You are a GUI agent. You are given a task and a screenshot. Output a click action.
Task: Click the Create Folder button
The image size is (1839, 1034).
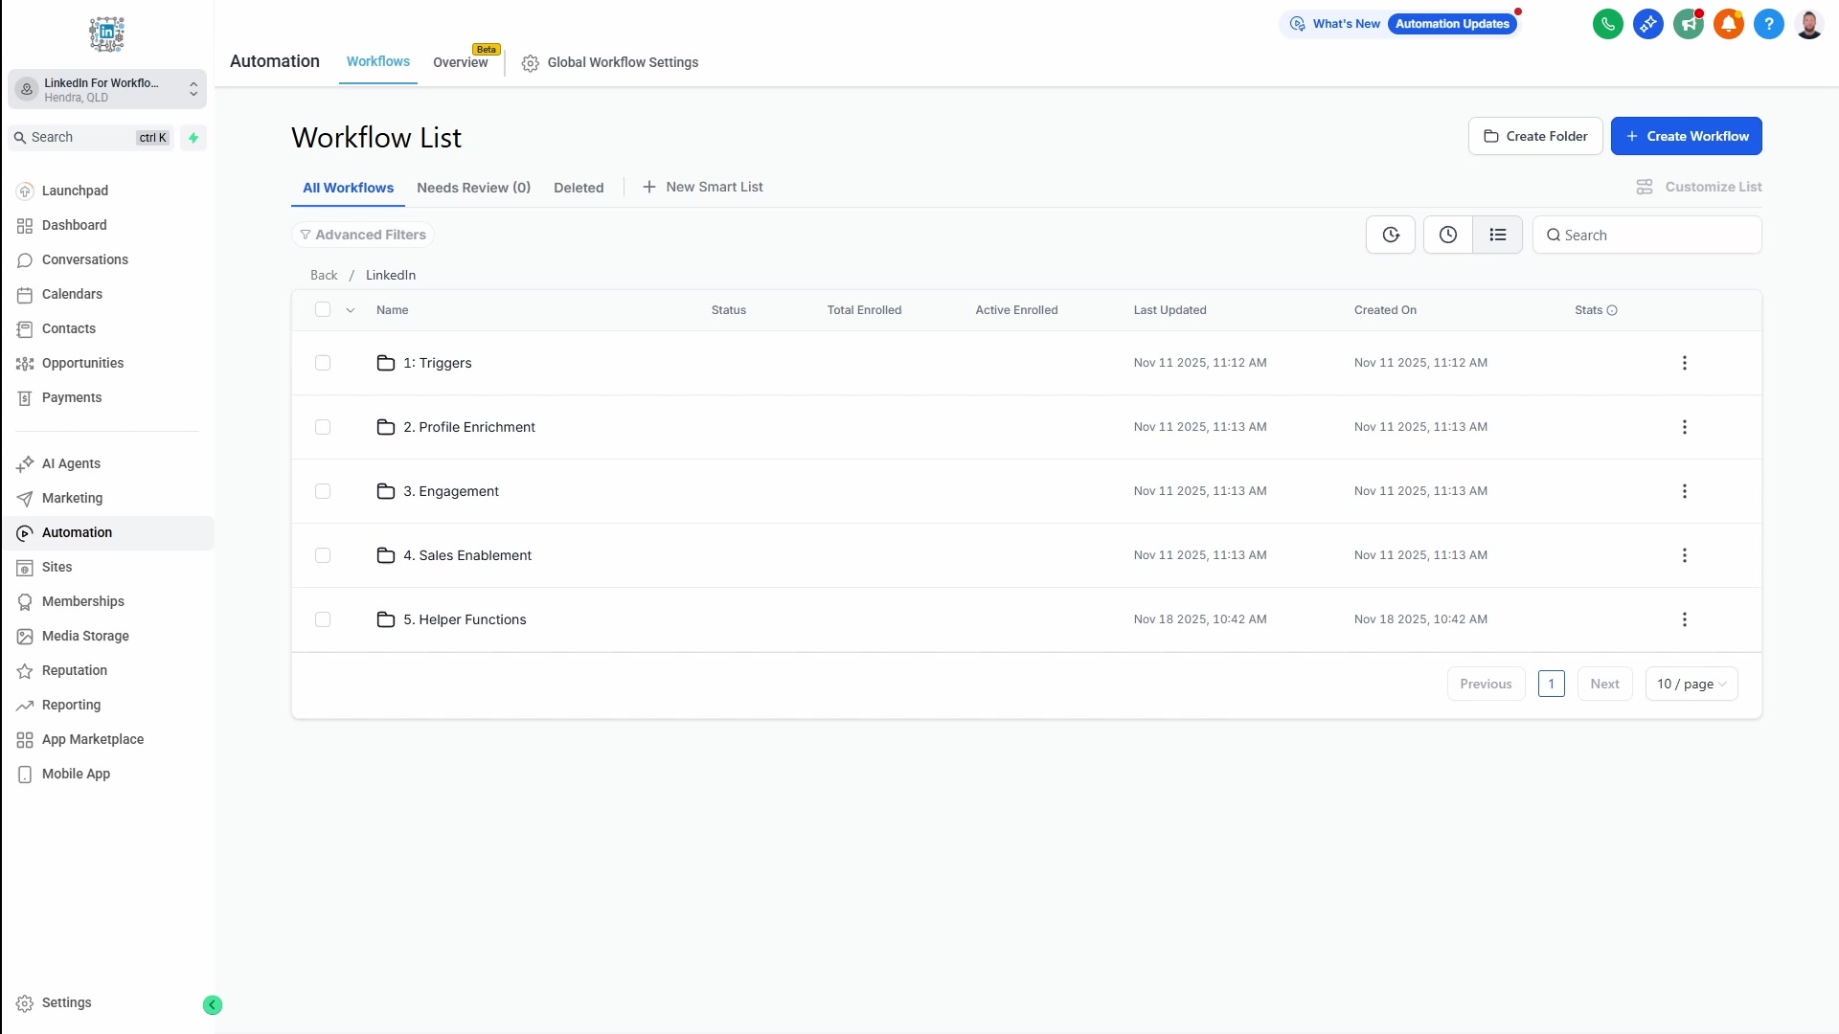pos(1534,136)
